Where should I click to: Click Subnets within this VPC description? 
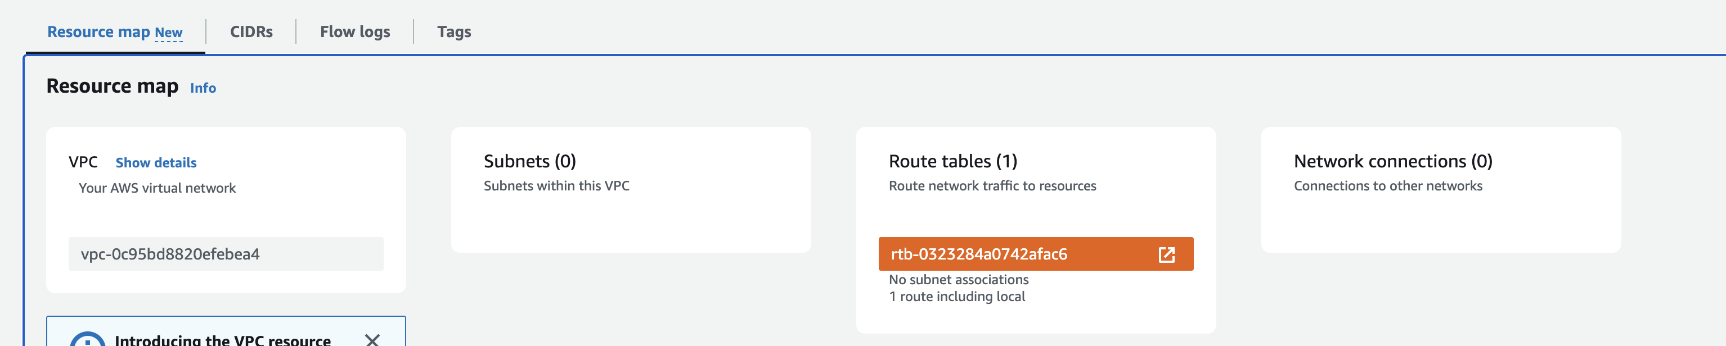click(x=556, y=185)
